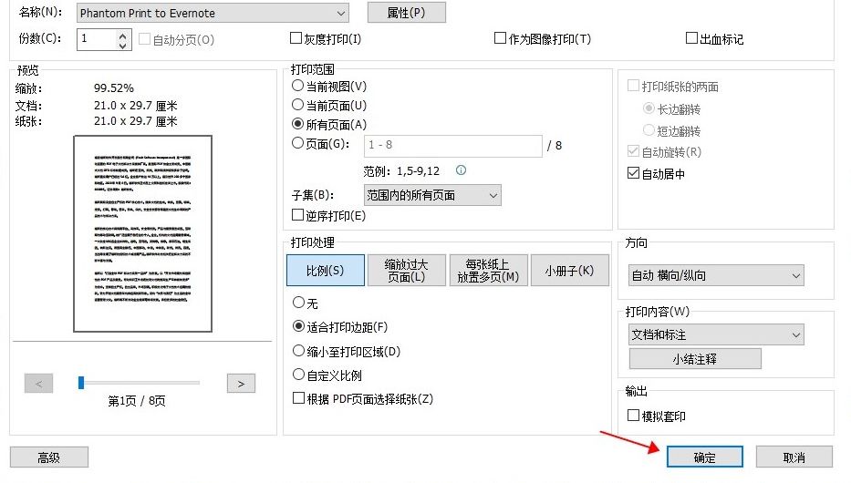Switch to 每张纸上放置多页(M) tab
This screenshot has width=851, height=483.
489,270
